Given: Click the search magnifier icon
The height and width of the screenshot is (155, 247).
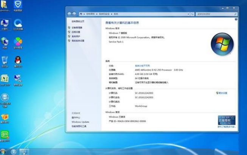Looking at the screenshot, I should tap(235, 14).
